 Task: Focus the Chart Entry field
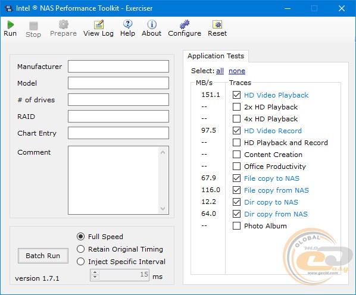[x=118, y=133]
